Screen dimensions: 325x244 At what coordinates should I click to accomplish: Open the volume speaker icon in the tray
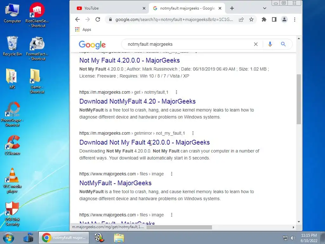[293, 238]
